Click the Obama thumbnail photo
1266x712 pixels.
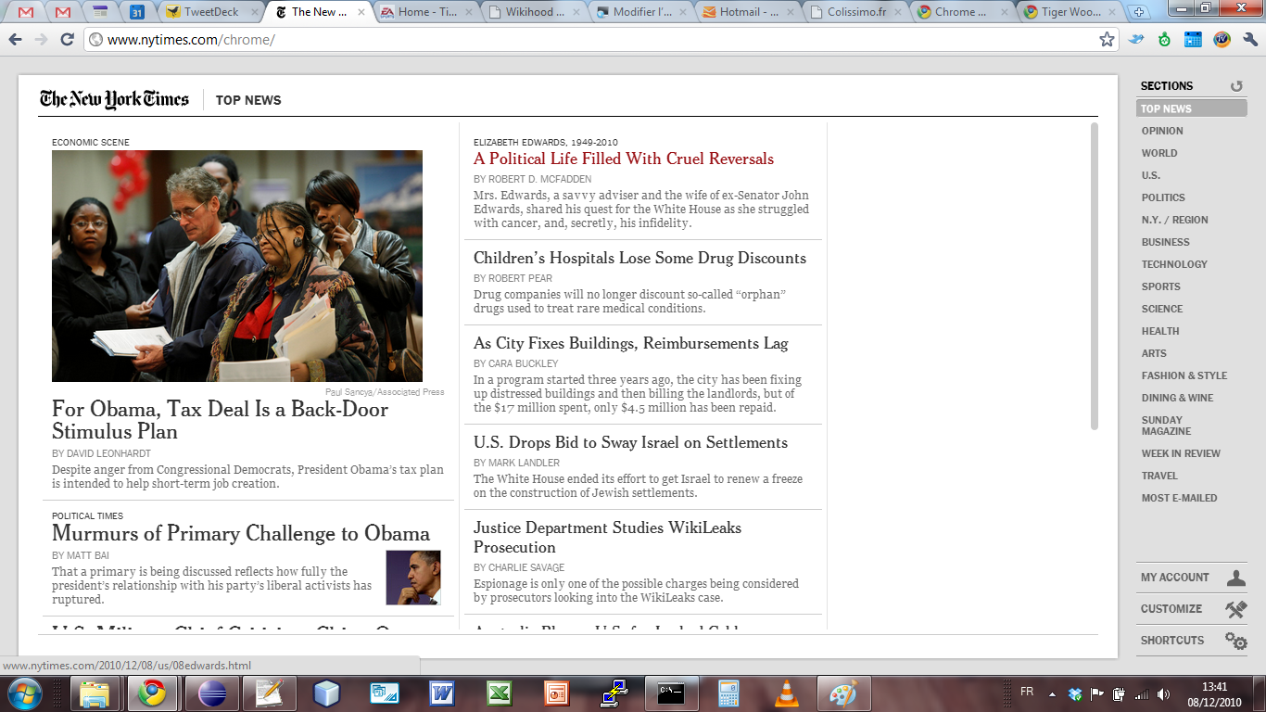413,578
